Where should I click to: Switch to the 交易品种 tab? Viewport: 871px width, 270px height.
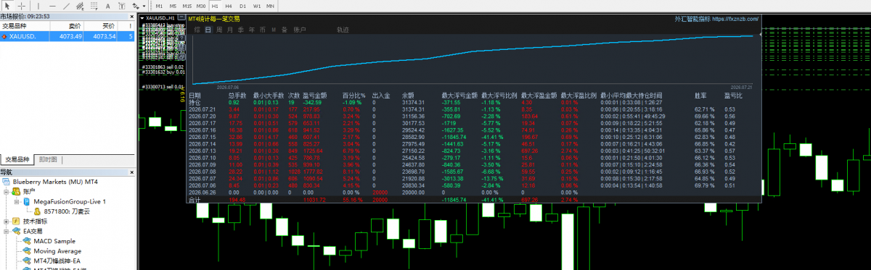tap(17, 159)
